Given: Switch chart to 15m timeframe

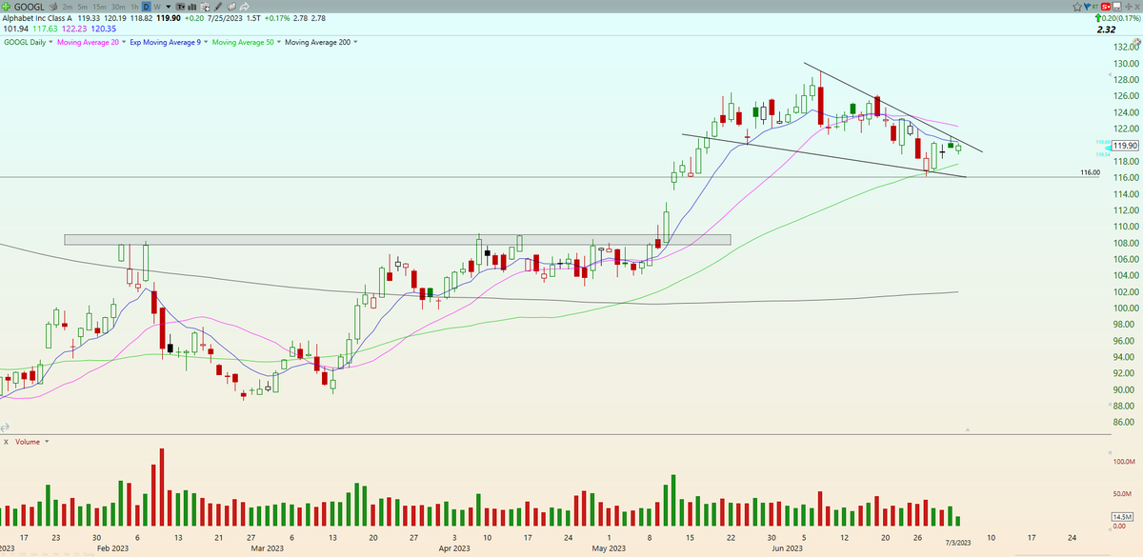Looking at the screenshot, I should point(99,7).
